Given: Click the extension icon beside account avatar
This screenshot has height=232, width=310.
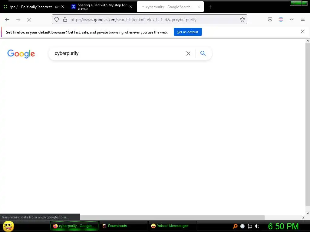Looking at the screenshot, I should 292,19.
